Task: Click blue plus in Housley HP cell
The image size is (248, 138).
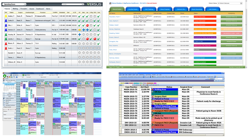Action: [80, 34]
